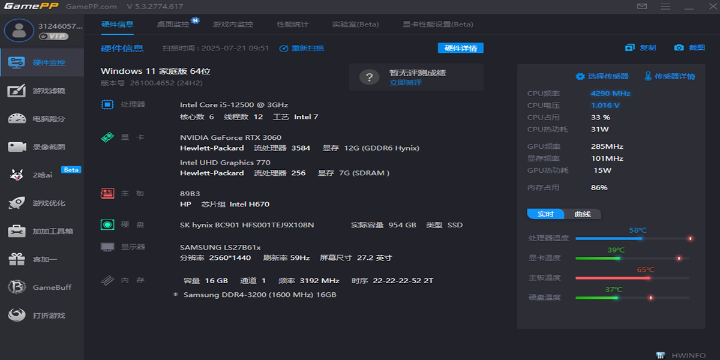The image size is (720, 360).
Task: Open the GameBuff sidebar entry
Action: pos(42,287)
